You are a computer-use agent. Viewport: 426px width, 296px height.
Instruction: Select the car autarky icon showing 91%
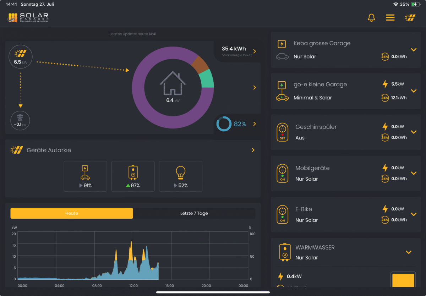[x=85, y=176]
